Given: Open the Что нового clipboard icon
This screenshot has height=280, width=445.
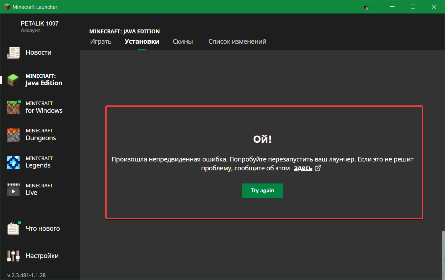Looking at the screenshot, I should coord(13,228).
